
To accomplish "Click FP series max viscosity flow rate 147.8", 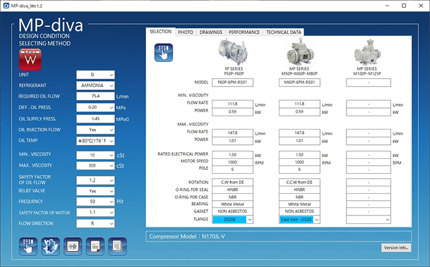I will coord(233,133).
